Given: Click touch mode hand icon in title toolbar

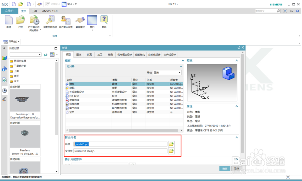Looking at the screenshot, I should pos(39,4).
